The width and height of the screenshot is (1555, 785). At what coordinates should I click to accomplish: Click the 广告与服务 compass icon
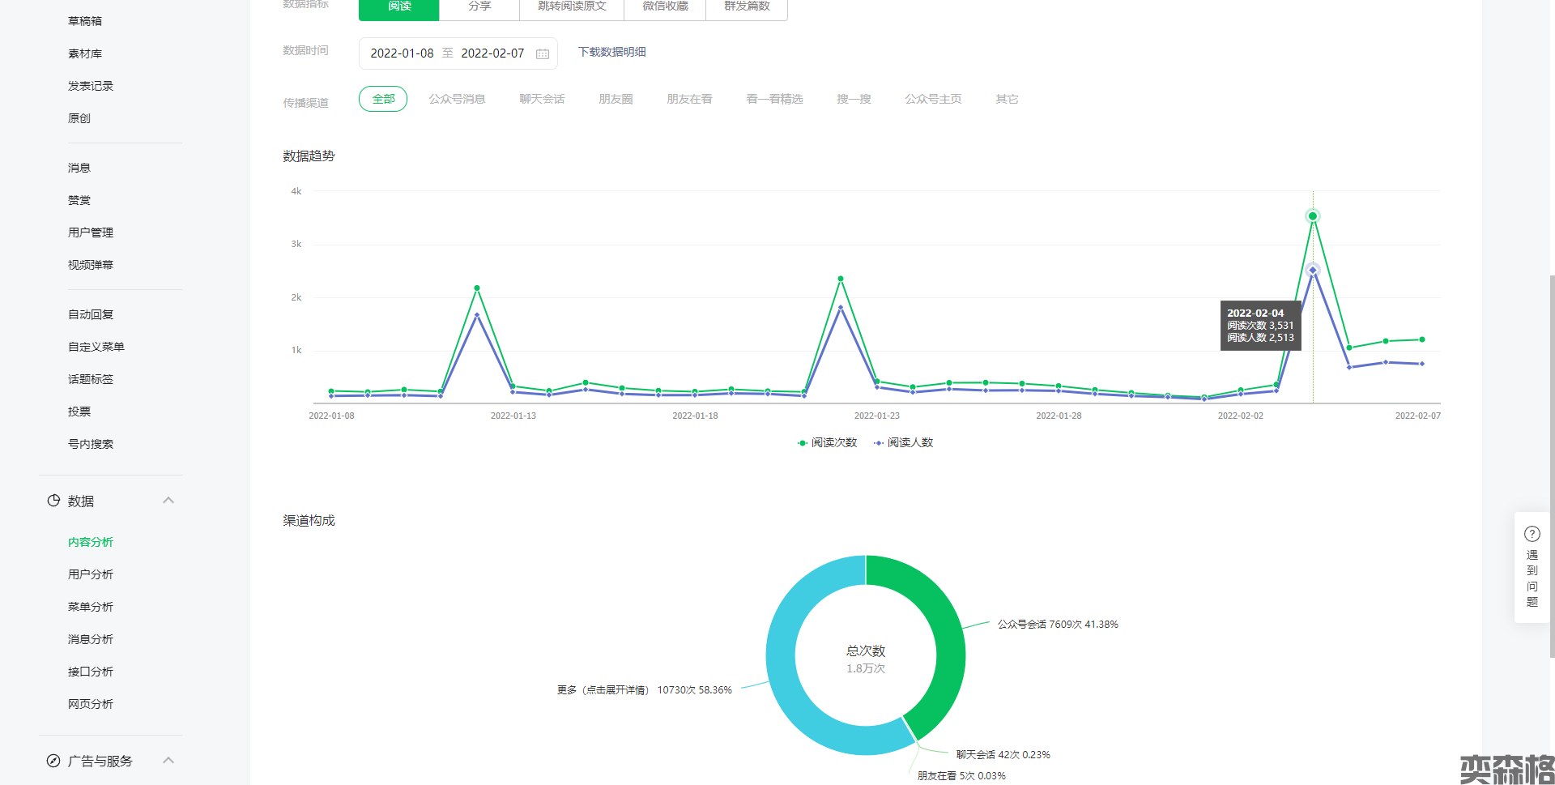[53, 761]
